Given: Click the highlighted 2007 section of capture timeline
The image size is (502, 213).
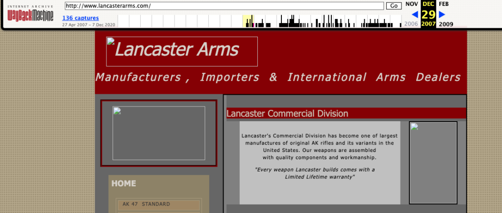Looking at the screenshot, I should pos(248,21).
